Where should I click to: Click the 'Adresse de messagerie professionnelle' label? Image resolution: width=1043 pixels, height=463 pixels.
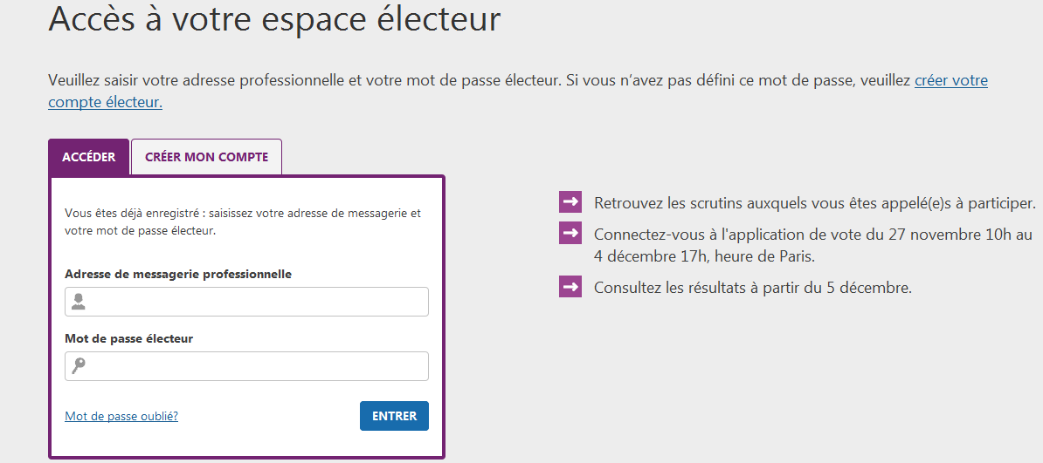coord(178,274)
